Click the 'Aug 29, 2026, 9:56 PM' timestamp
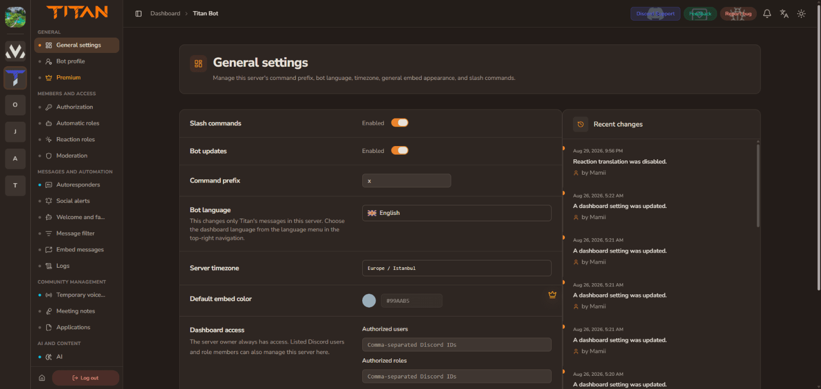This screenshot has width=821, height=389. [x=598, y=151]
